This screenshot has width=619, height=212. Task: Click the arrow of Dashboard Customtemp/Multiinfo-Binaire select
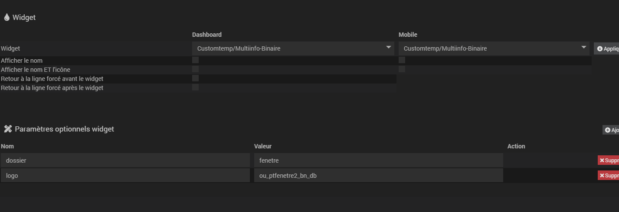(x=389, y=48)
